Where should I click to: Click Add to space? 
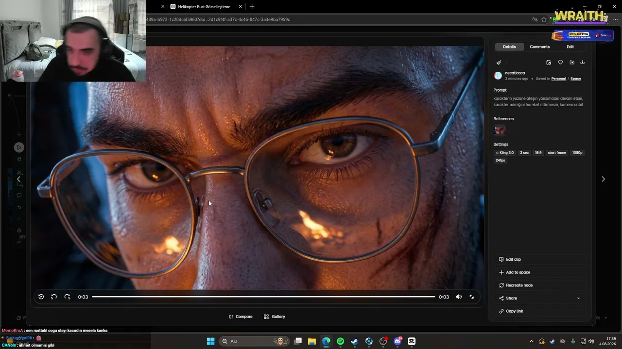tap(540, 272)
